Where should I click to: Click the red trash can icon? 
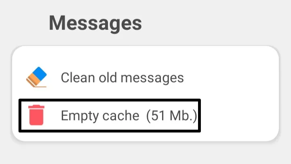point(36,115)
